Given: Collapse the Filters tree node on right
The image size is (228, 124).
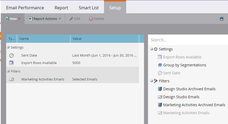Looking at the screenshot, I should tap(152, 81).
